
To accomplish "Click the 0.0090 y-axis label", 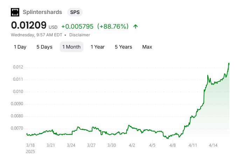I will (17, 104).
